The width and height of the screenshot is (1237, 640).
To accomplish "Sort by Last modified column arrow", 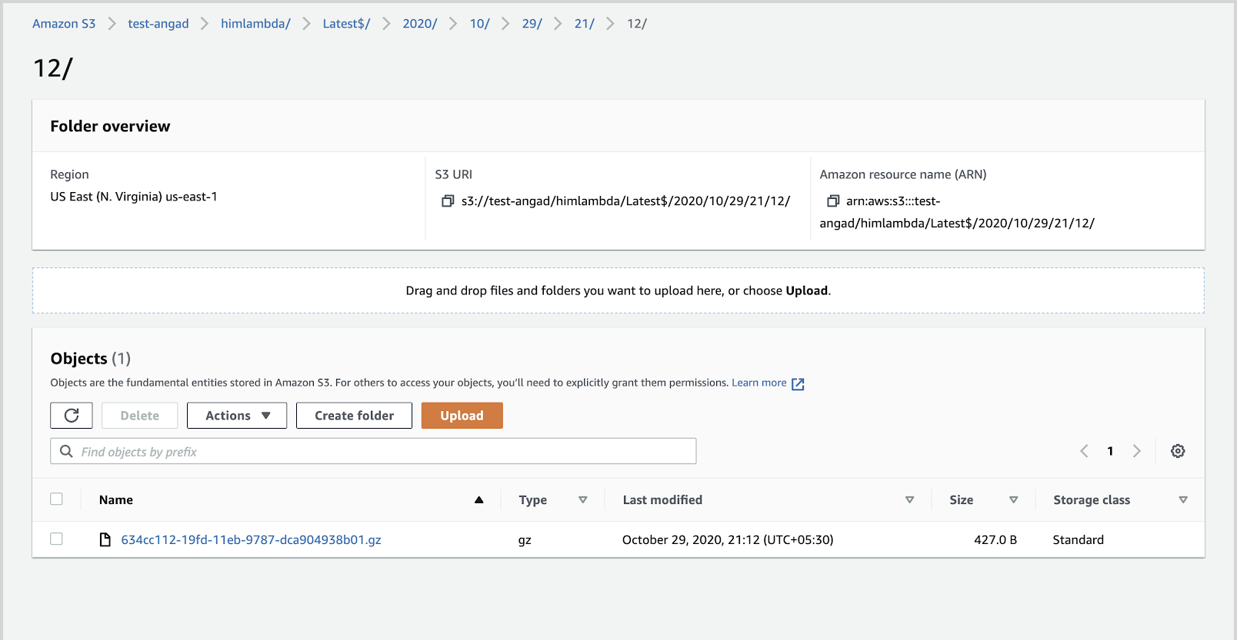I will click(x=909, y=500).
